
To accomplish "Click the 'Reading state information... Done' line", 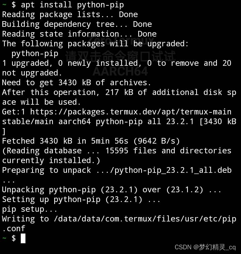I will (x=79, y=34).
